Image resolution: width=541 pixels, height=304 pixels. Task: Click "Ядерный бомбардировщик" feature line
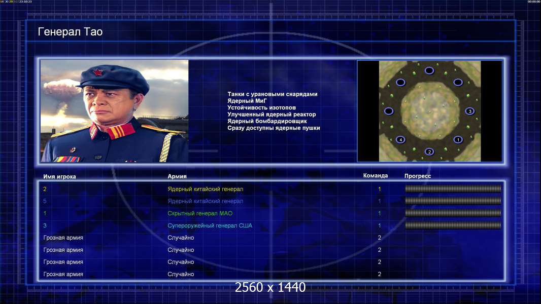(267, 121)
